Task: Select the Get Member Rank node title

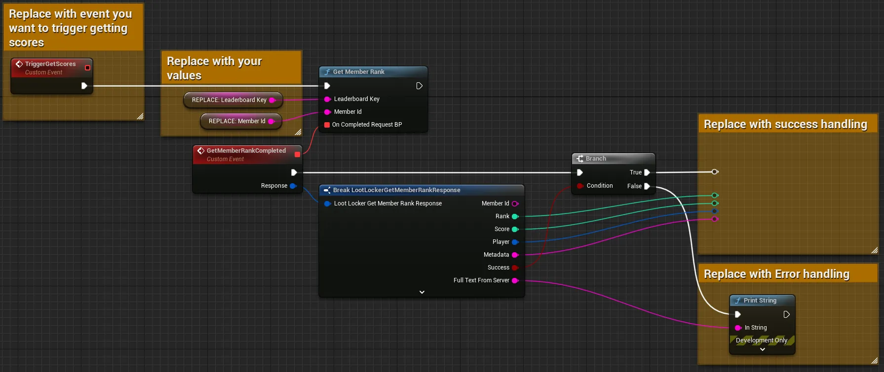Action: pyautogui.click(x=359, y=72)
